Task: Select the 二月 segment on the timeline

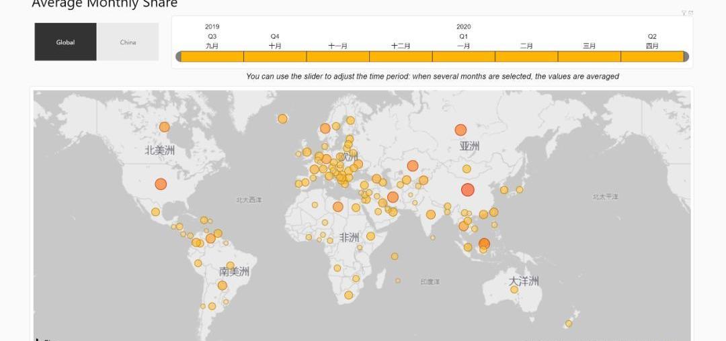Action: point(526,57)
